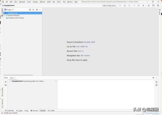Image resolution: width=162 pixels, height=115 pixels.
Task: Toggle the 2: Structure side tab
Action: tap(2, 103)
